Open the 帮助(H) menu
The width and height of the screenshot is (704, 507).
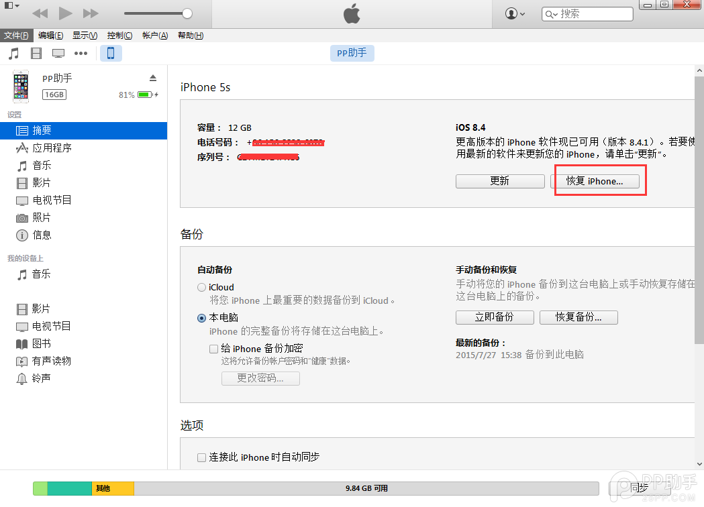pos(191,36)
